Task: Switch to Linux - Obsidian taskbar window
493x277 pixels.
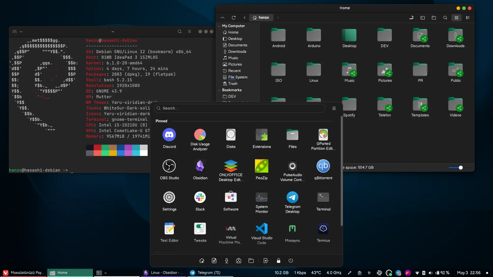Action: click(164, 273)
